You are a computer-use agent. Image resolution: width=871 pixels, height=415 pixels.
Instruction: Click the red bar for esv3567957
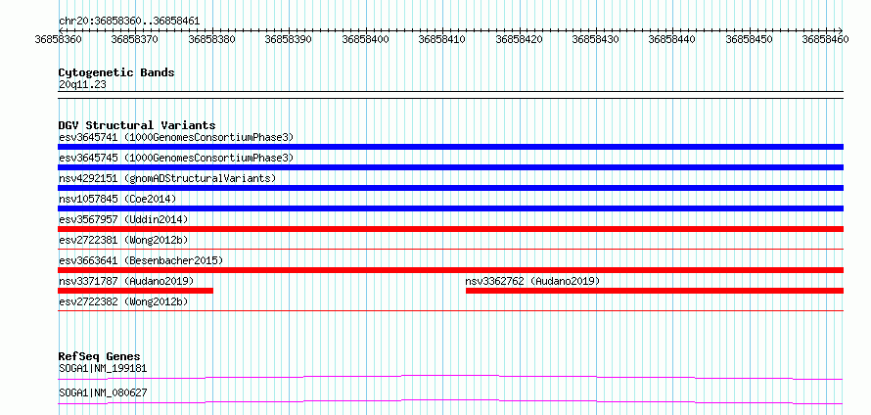click(x=450, y=229)
